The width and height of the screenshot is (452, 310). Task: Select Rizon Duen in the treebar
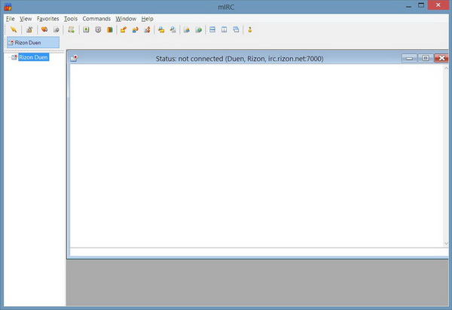point(33,57)
